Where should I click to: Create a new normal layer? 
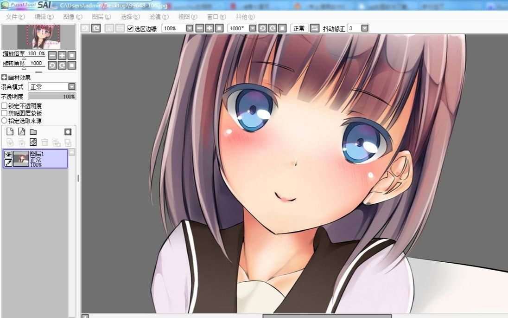(x=10, y=131)
